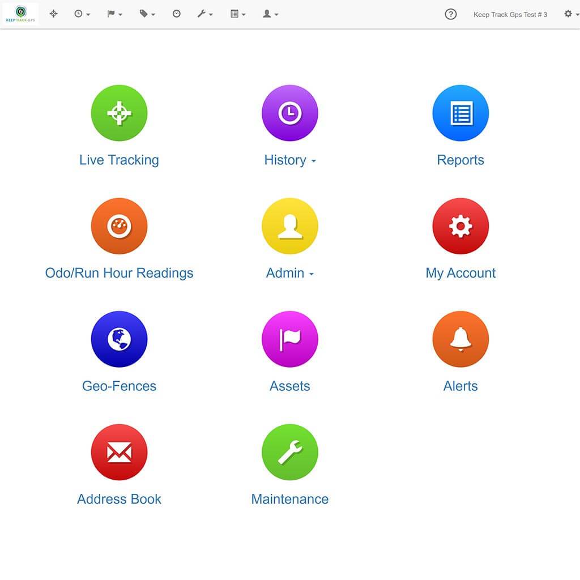The width and height of the screenshot is (580, 580).
Task: Expand the Admin text dropdown
Action: 290,274
